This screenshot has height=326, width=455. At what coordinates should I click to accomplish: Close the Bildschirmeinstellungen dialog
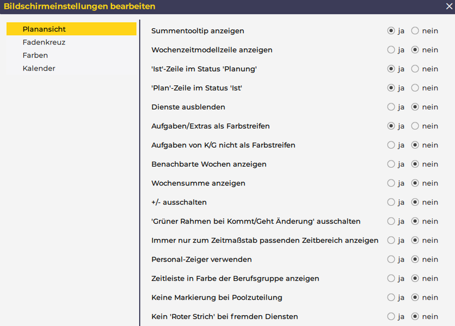pos(449,6)
